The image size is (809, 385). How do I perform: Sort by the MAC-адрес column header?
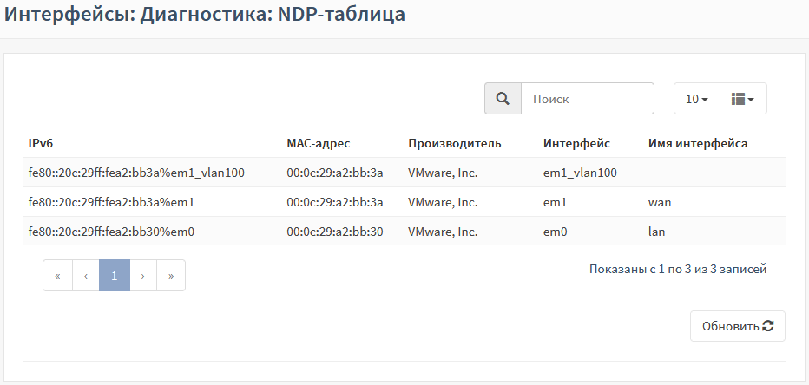(x=318, y=143)
